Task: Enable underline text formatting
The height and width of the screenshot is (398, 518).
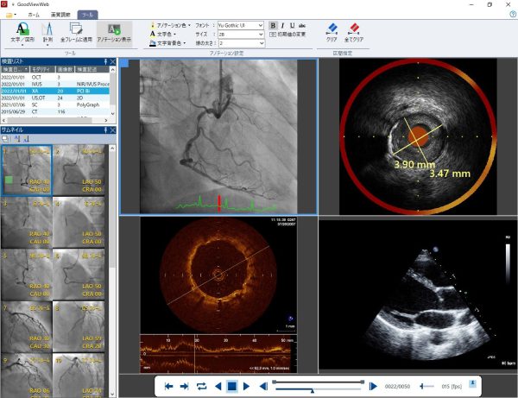Action: (x=292, y=25)
